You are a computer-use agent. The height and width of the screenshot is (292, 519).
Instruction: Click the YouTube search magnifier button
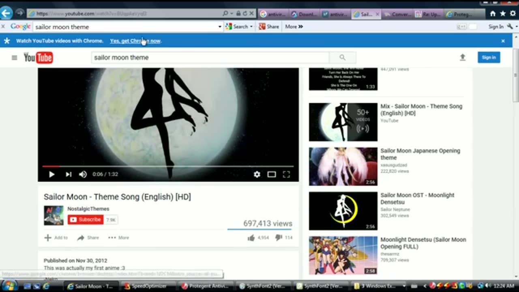coord(343,58)
